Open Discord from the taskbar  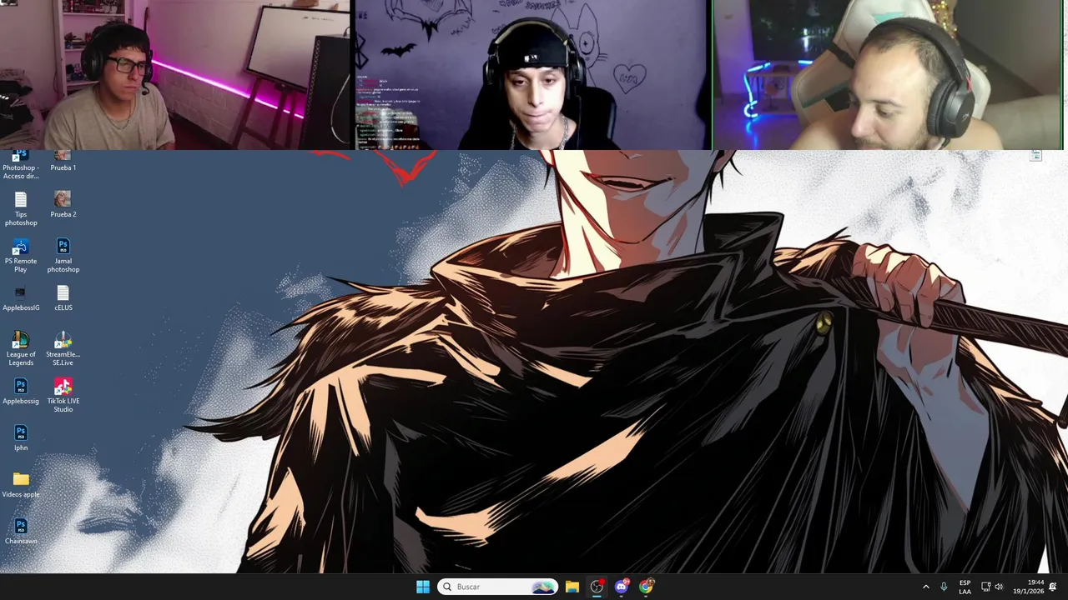pos(621,587)
